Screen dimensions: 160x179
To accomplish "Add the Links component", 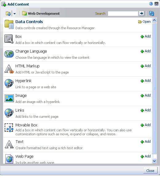I will coord(148,110).
